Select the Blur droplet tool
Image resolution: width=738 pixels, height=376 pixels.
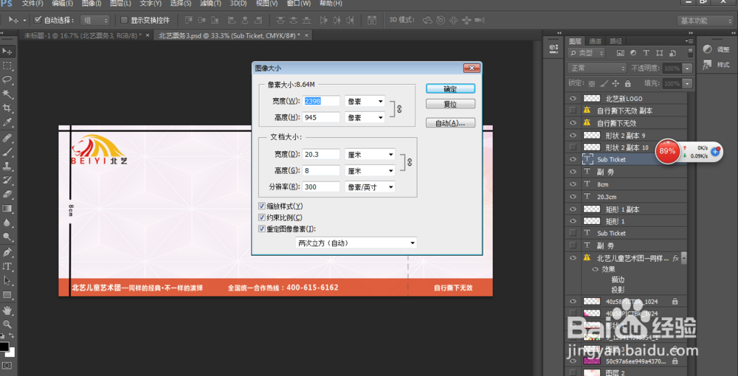point(7,223)
